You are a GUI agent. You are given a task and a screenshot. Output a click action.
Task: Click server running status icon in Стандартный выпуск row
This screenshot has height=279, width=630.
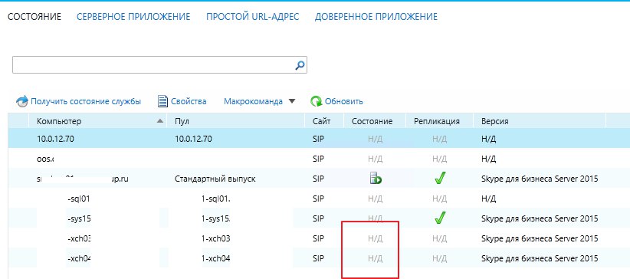click(x=376, y=179)
